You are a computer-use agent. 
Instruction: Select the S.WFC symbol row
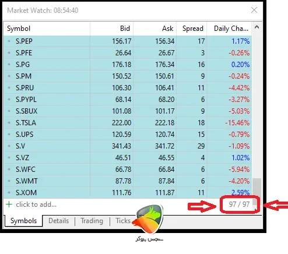128,170
